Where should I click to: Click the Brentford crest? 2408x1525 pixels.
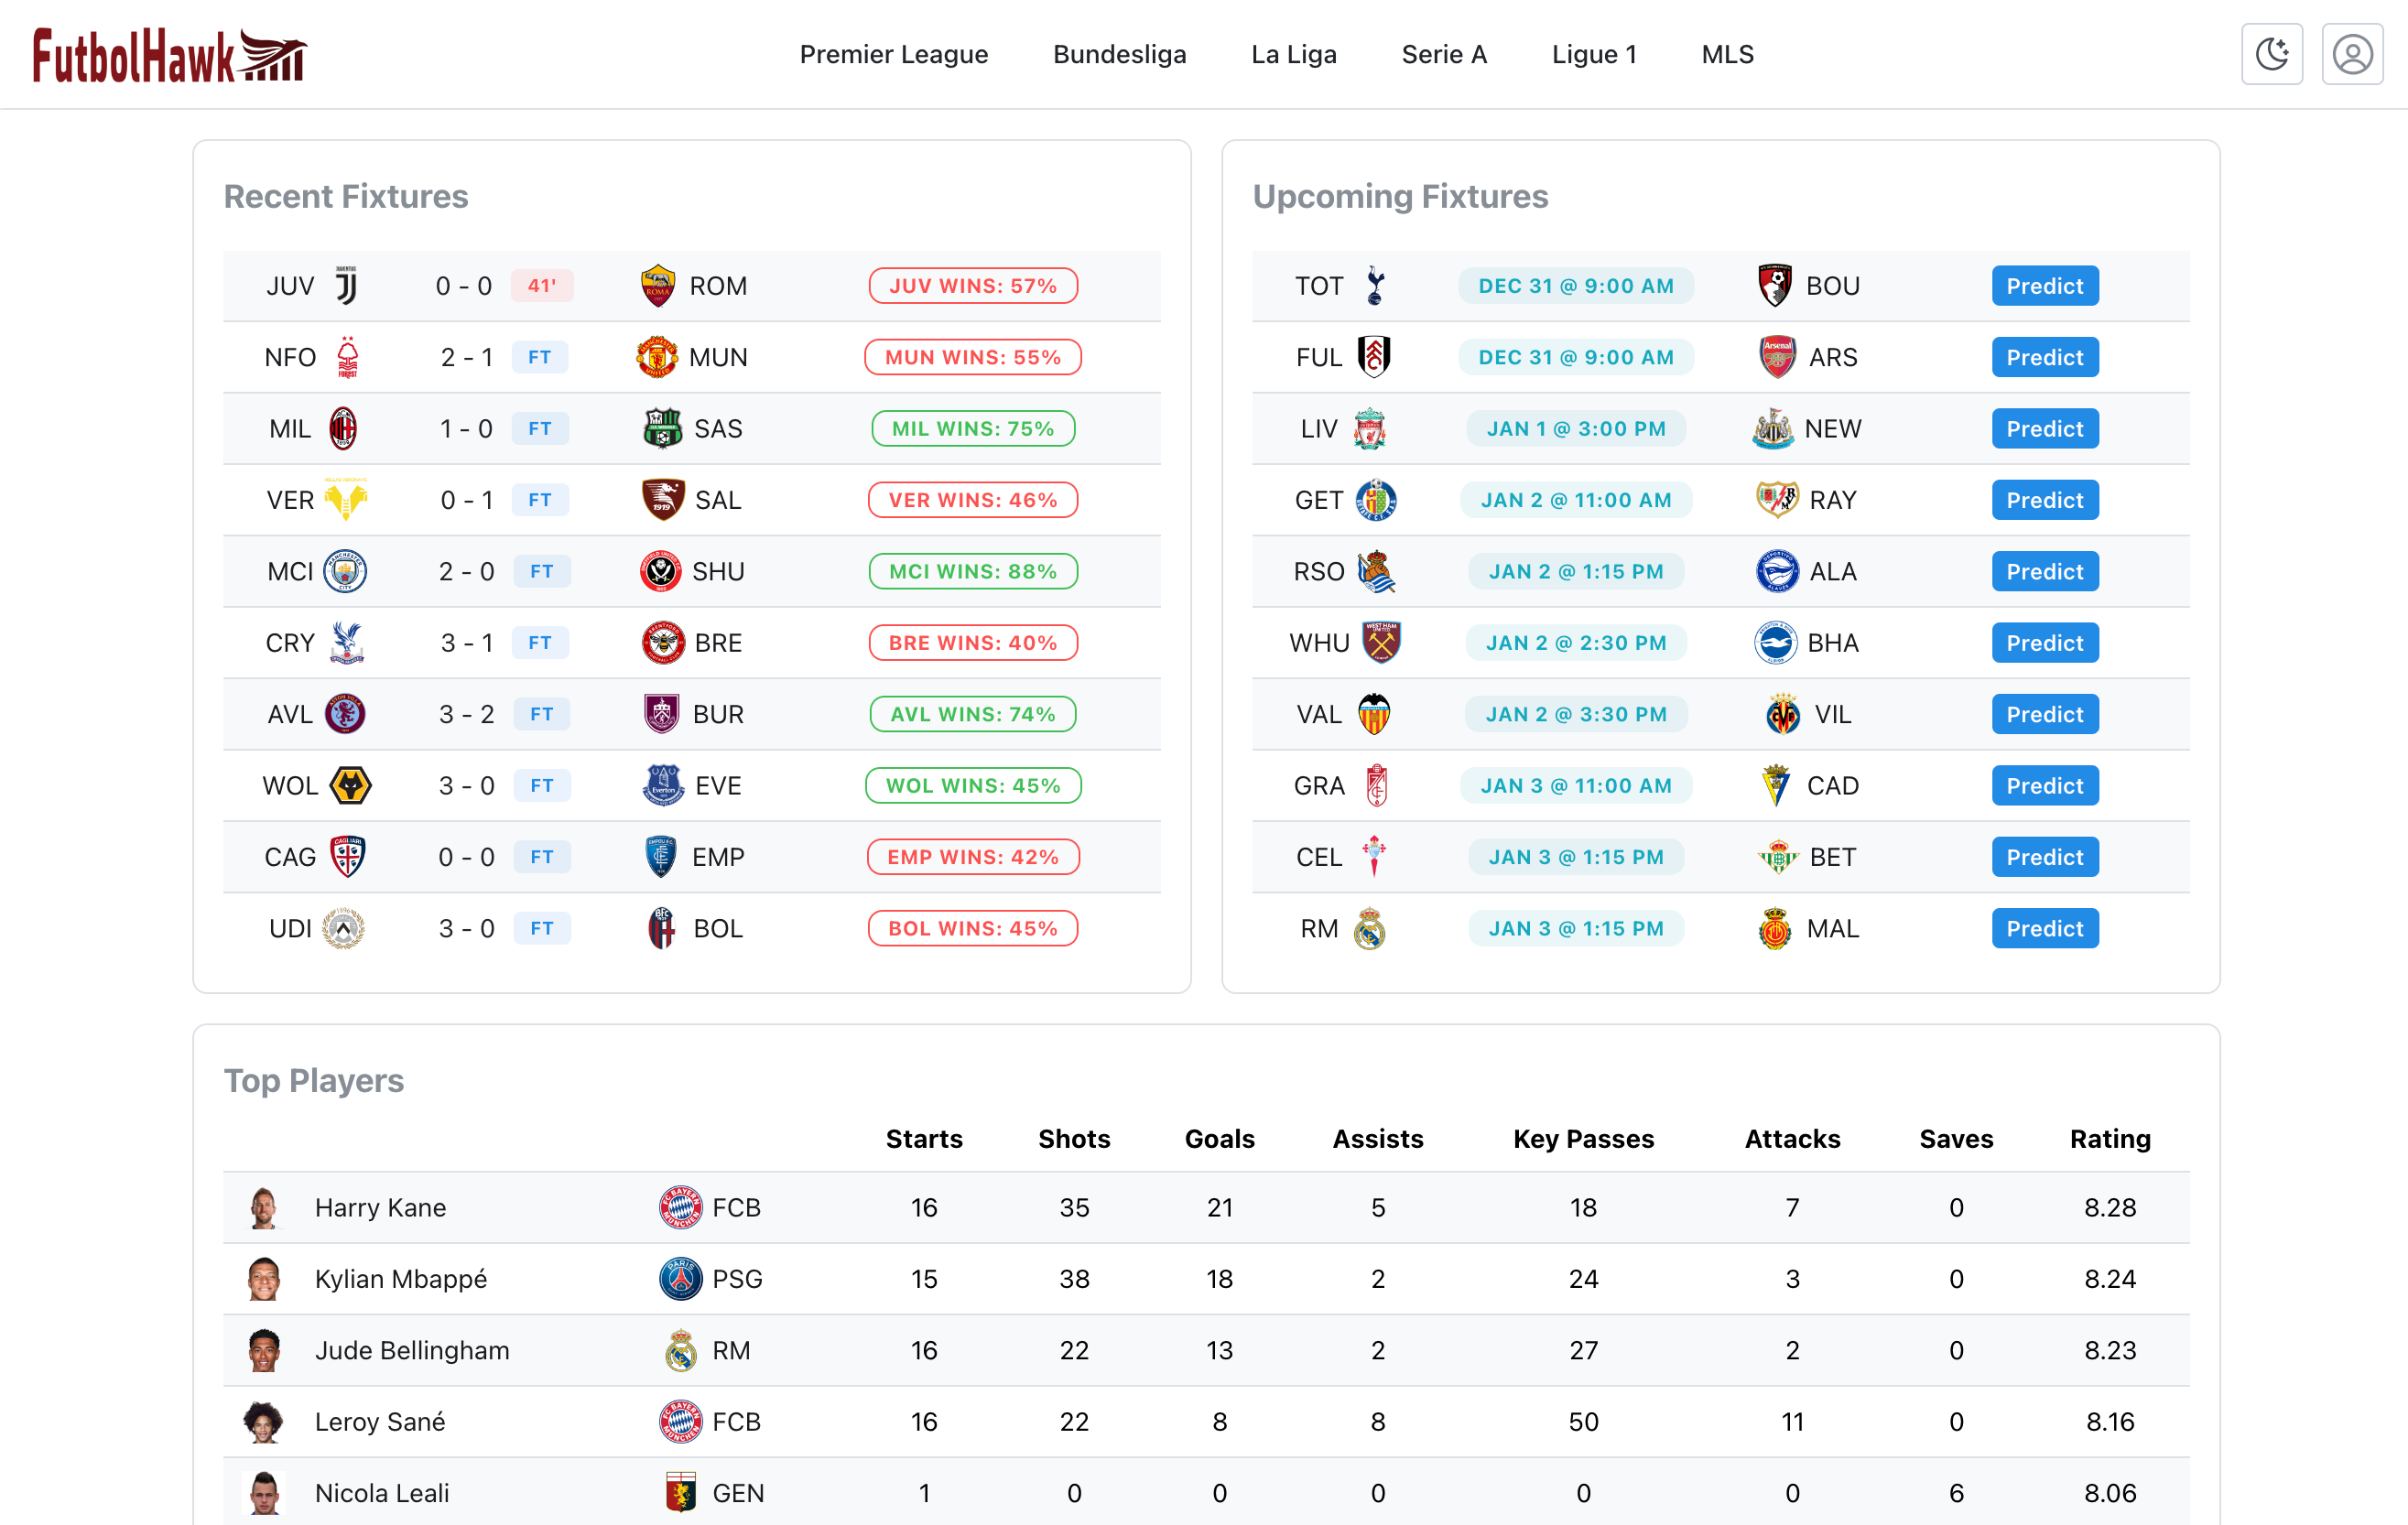pos(663,643)
